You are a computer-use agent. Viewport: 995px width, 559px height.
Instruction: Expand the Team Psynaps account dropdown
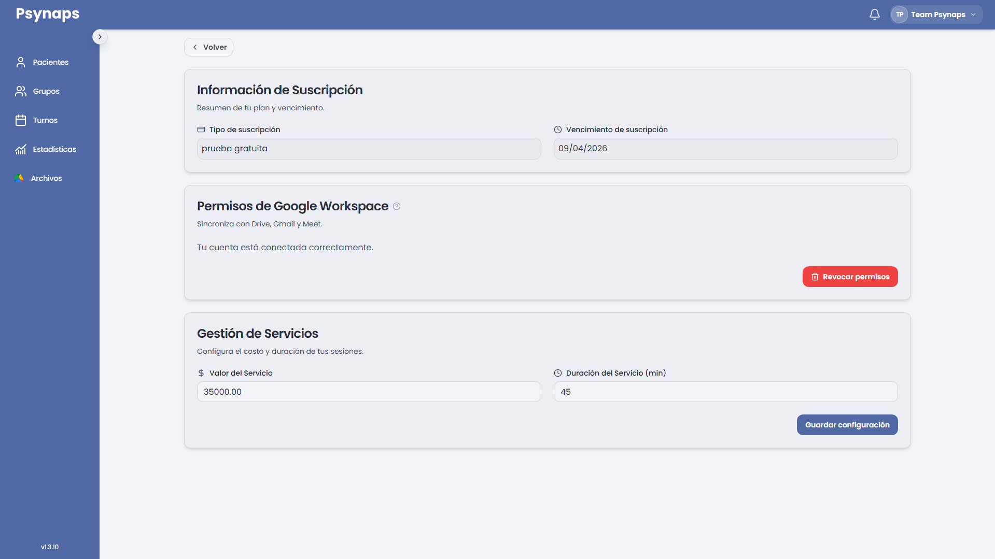click(936, 15)
